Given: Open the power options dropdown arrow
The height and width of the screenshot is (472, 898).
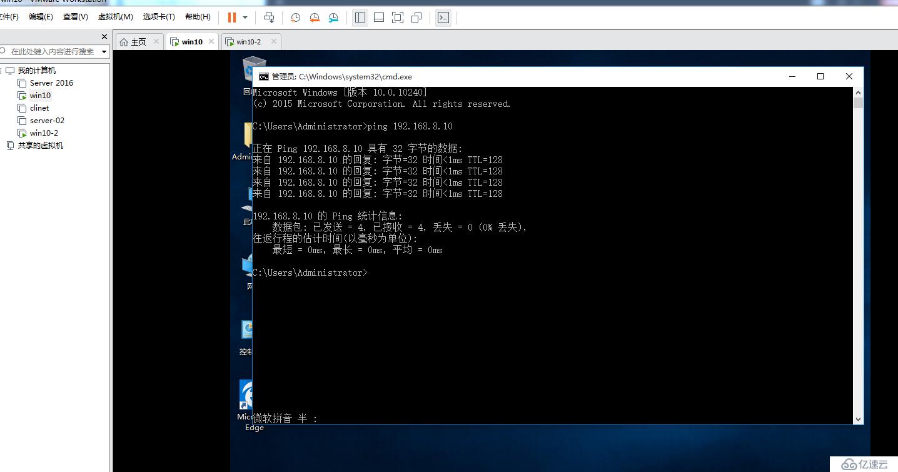Looking at the screenshot, I should [x=245, y=18].
